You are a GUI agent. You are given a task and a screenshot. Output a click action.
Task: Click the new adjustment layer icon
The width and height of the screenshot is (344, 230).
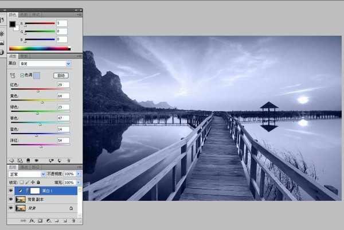click(49, 220)
